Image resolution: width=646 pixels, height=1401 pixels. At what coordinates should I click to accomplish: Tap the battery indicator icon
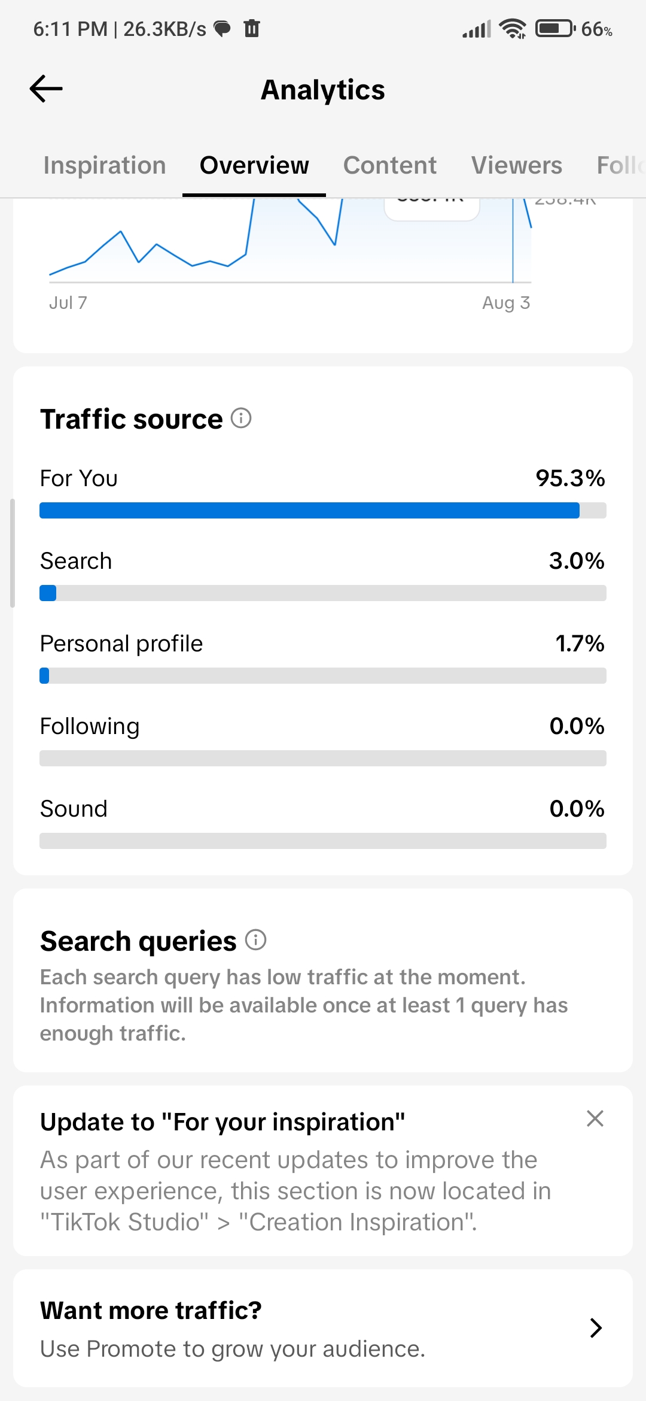click(x=555, y=28)
